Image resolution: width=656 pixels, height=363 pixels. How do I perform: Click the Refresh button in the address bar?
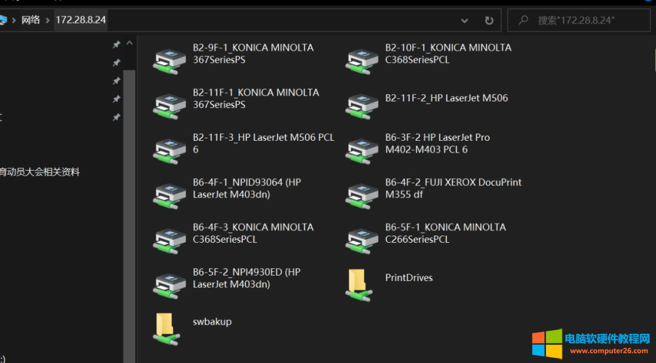[489, 20]
